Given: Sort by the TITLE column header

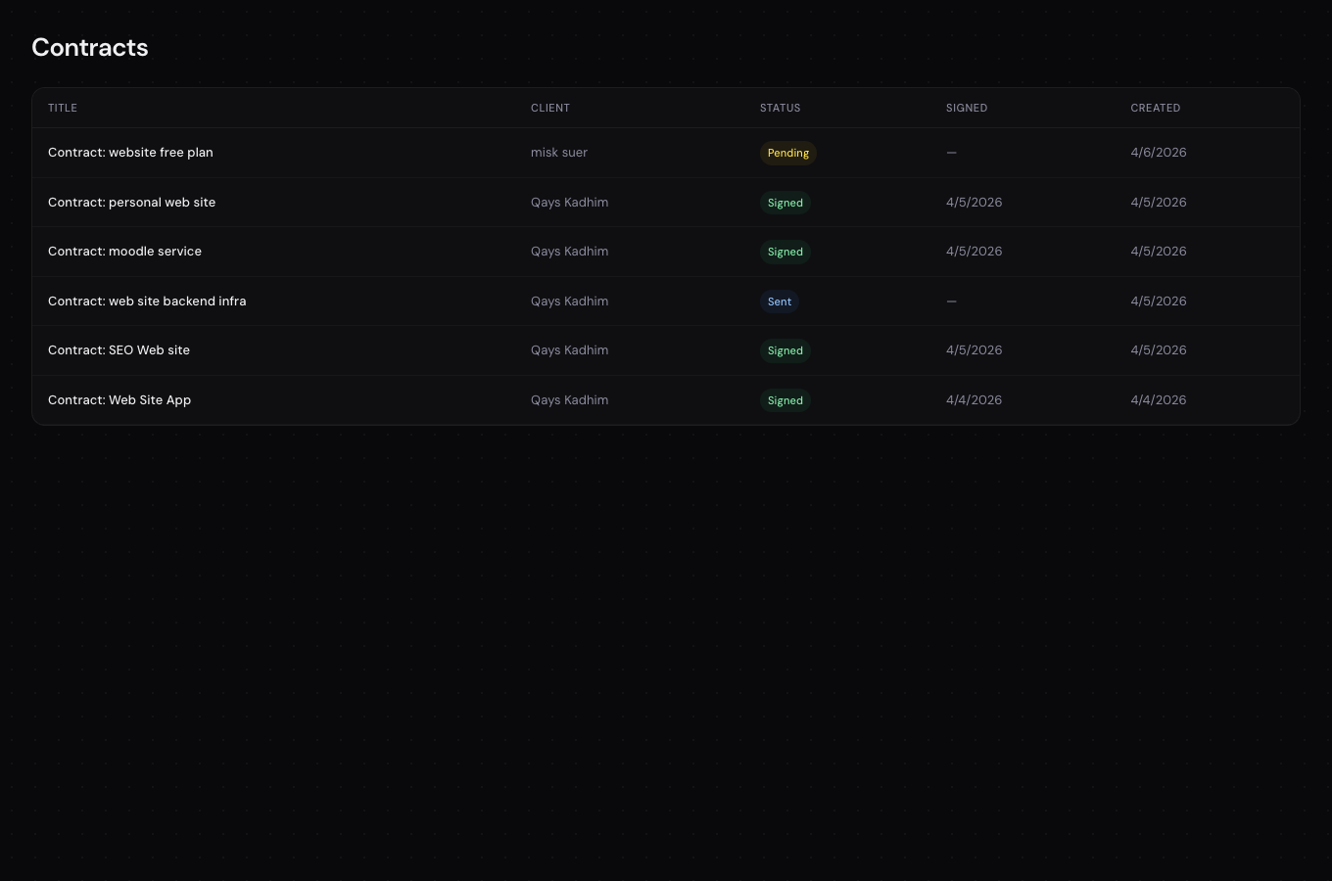Looking at the screenshot, I should tap(63, 108).
